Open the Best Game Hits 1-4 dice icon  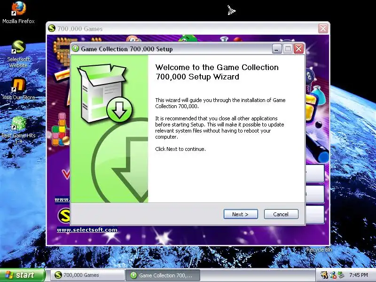pos(18,130)
